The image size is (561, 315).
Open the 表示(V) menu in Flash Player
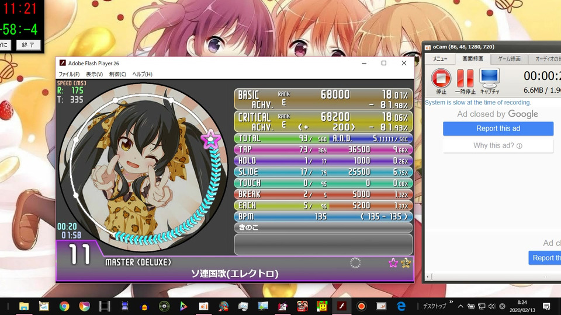point(94,74)
